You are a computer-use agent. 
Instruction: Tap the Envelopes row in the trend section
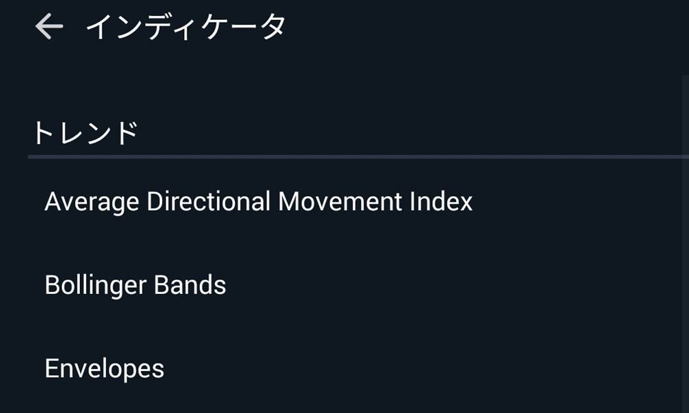point(104,368)
